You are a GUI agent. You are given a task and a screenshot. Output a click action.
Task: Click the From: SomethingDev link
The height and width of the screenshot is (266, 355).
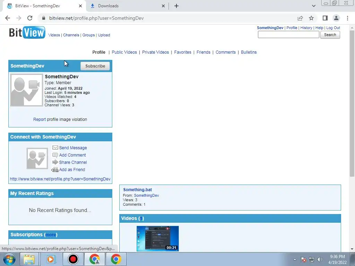pyautogui.click(x=146, y=195)
